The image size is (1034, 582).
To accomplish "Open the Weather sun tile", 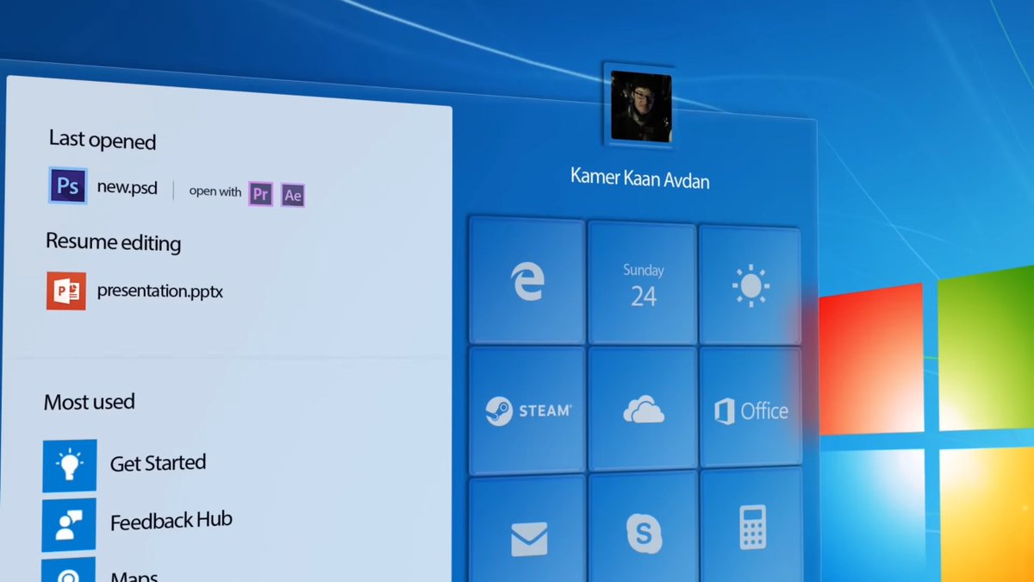I will (x=750, y=286).
